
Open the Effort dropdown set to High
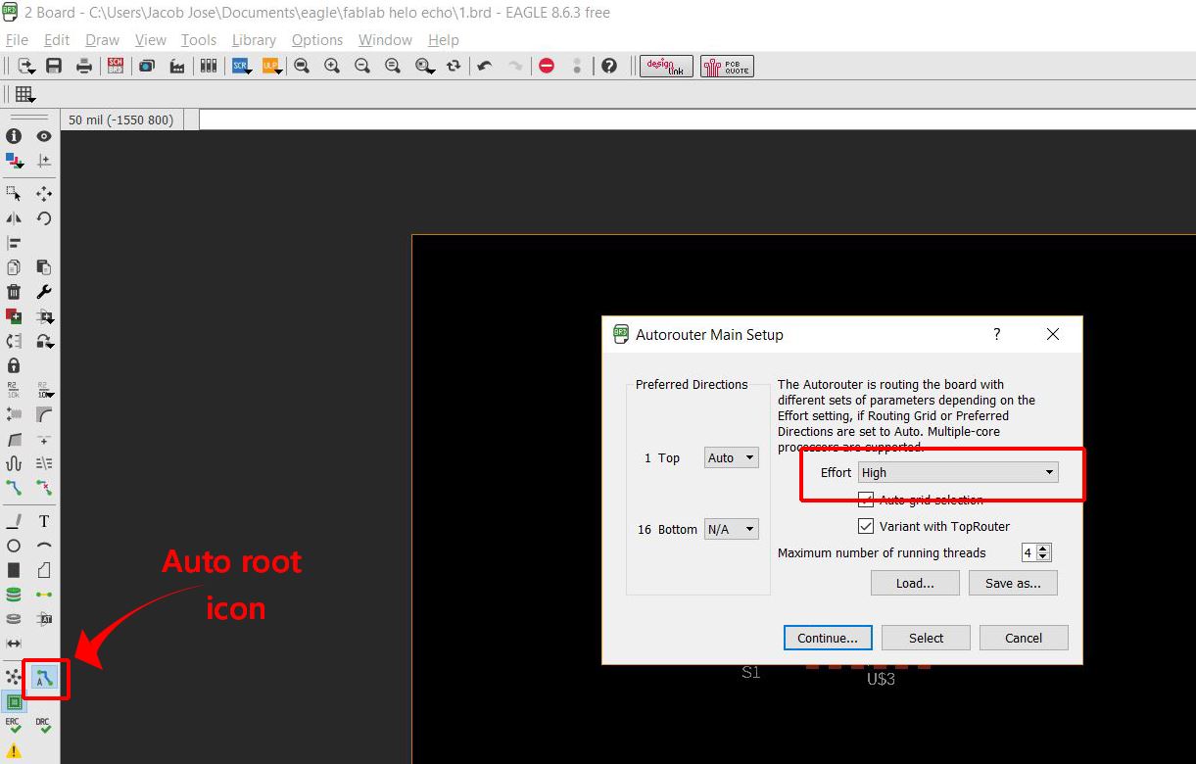[958, 472]
